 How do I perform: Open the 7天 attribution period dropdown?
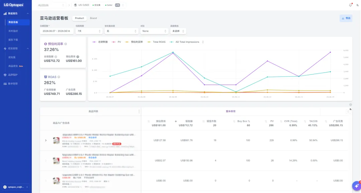(x=89, y=31)
